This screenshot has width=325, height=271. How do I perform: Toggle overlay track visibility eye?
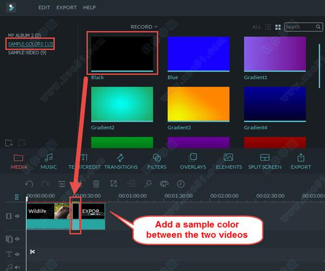[17, 238]
